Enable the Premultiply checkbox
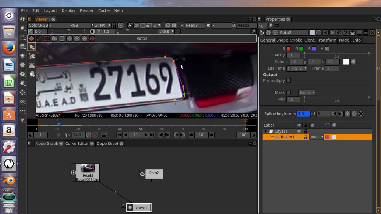Viewport: 381px width, 214px height. (288, 81)
